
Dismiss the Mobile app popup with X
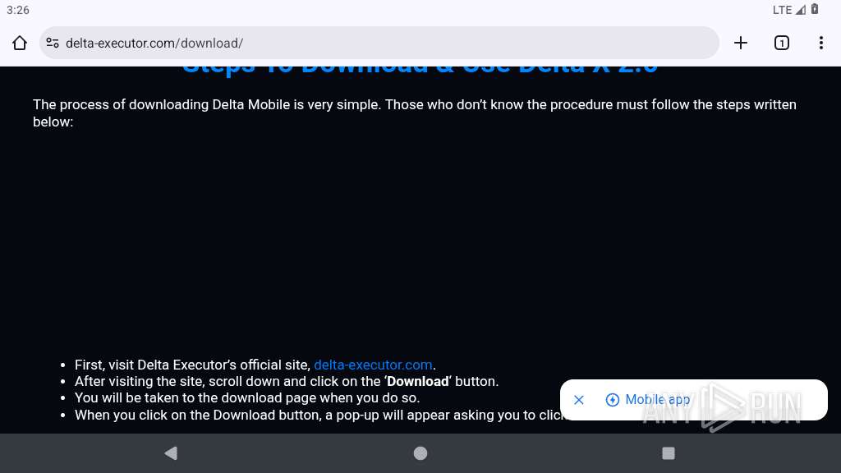579,400
